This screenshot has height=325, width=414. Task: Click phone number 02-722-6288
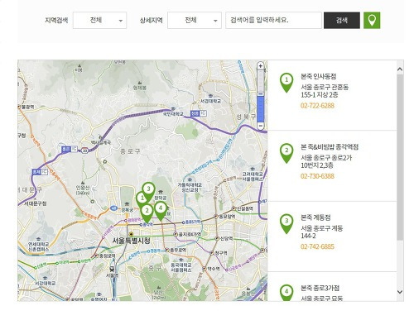click(317, 106)
